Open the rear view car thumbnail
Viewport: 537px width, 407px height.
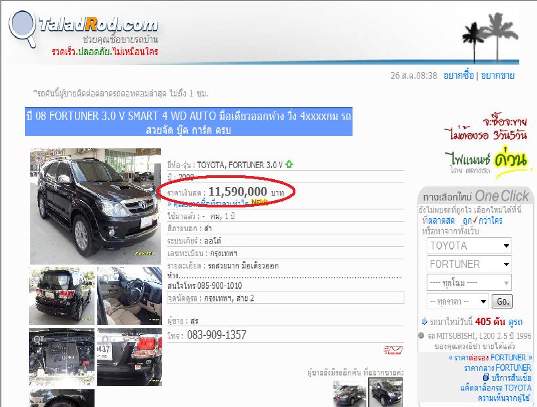tap(62, 296)
